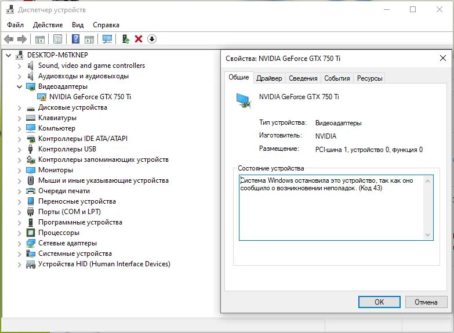The height and width of the screenshot is (333, 454).
Task: Click the GTX 750 Ti warning icon in tree
Action: pos(42,97)
